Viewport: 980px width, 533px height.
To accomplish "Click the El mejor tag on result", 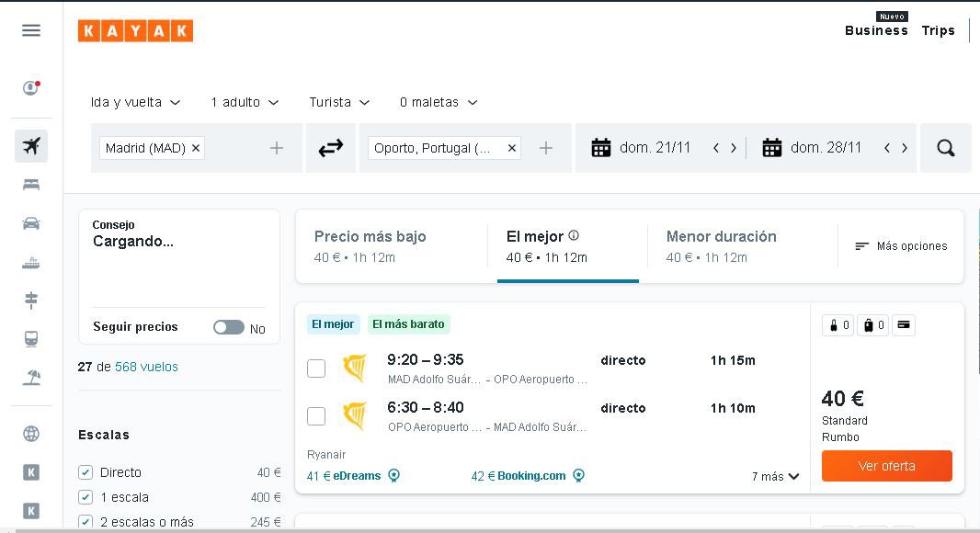I will [x=333, y=324].
